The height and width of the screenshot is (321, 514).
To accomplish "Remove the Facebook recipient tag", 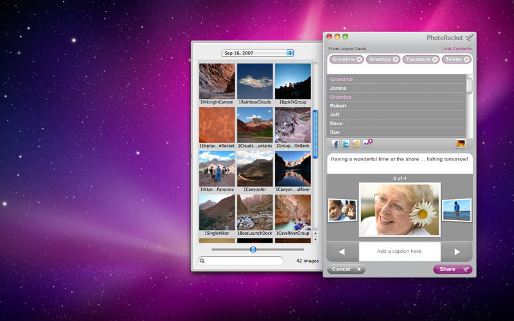I will [435, 59].
